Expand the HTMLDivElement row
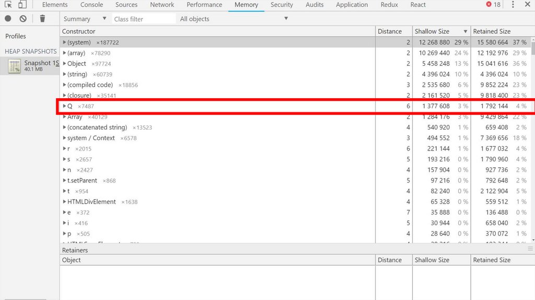535x300 pixels. [x=64, y=202]
